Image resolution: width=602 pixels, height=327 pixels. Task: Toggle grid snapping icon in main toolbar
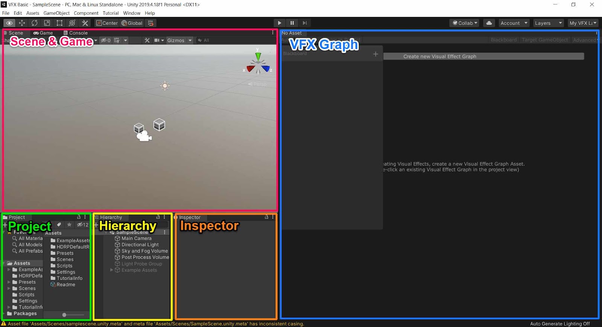point(150,23)
